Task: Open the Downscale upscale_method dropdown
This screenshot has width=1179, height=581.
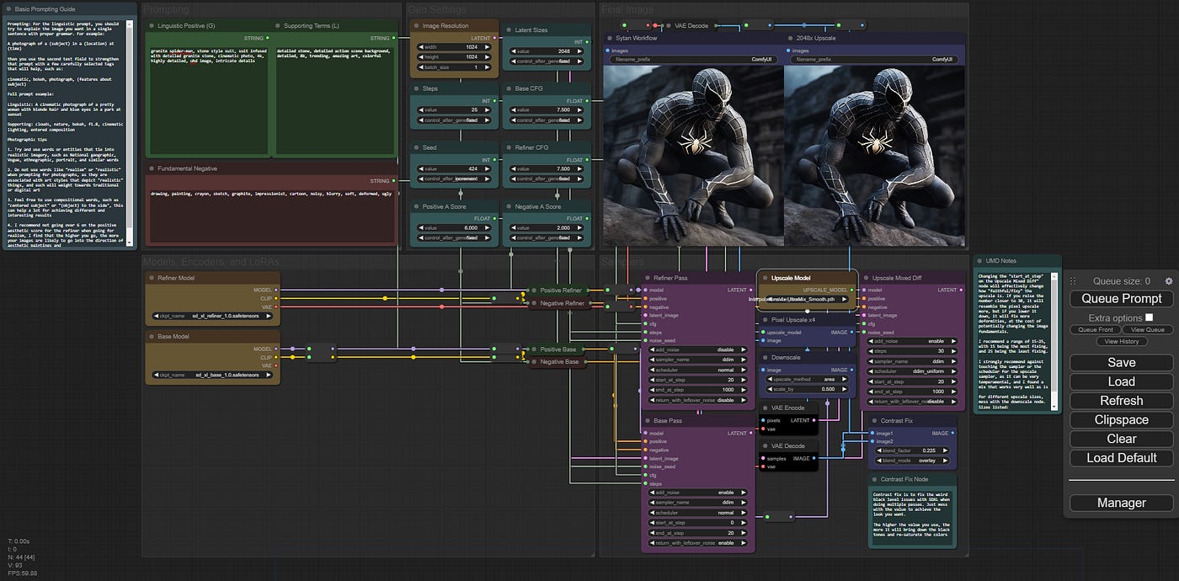Action: pyautogui.click(x=807, y=379)
